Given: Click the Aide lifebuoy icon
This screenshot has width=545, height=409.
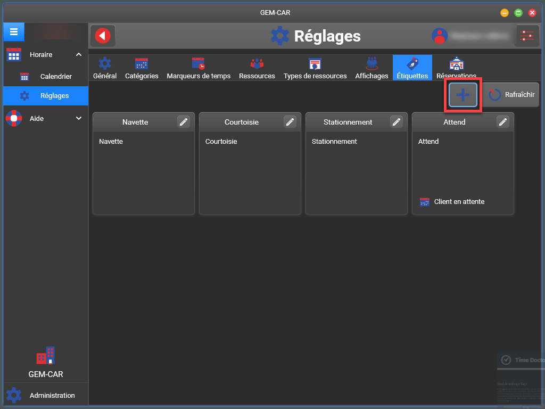Looking at the screenshot, I should click(x=14, y=118).
